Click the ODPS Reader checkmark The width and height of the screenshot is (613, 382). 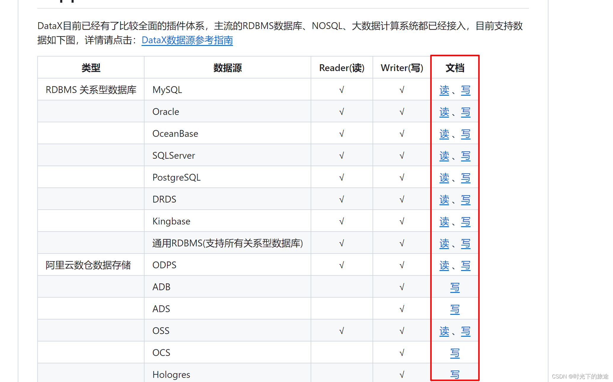pos(342,265)
